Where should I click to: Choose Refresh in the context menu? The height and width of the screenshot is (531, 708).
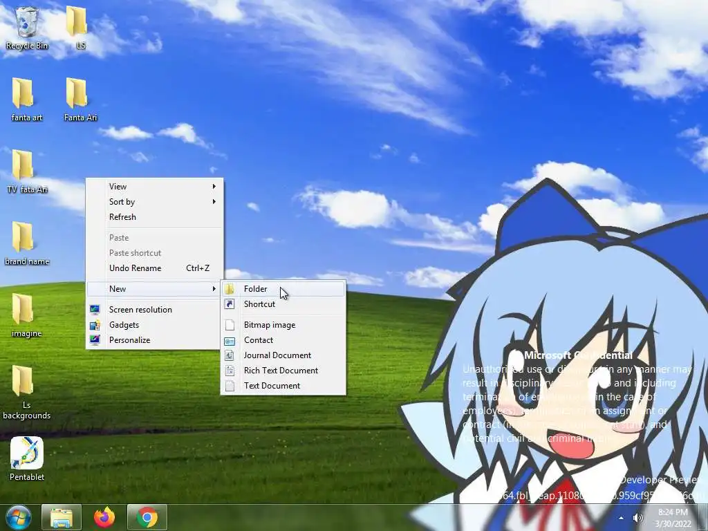click(x=154, y=216)
